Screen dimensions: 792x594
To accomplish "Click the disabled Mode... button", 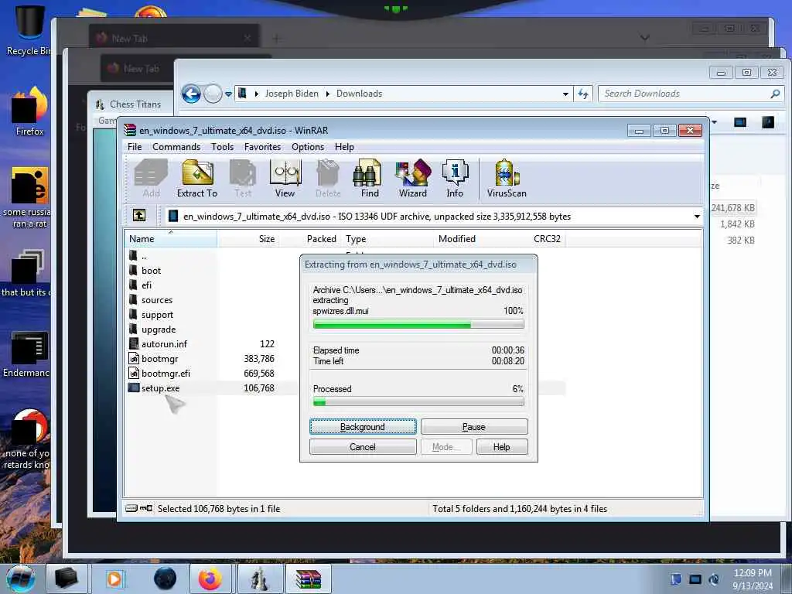I will [x=446, y=447].
